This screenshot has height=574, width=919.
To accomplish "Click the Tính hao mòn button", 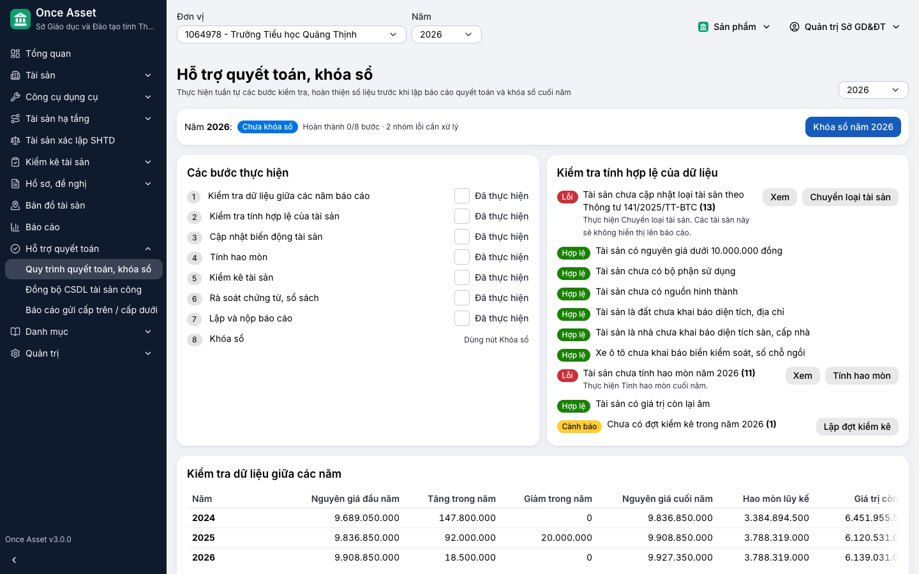I will coord(862,376).
